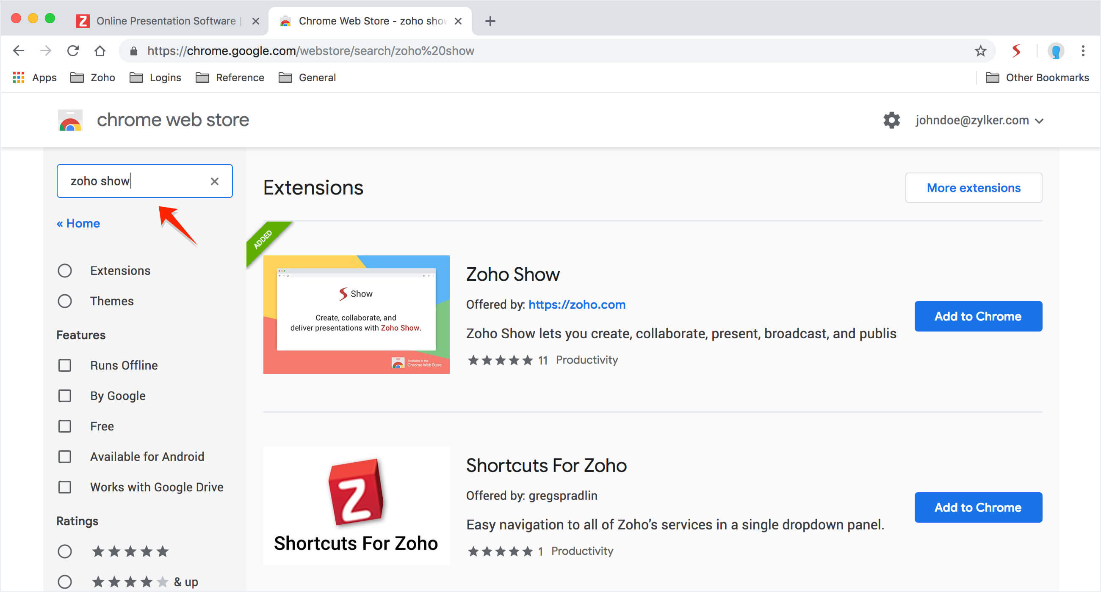
Task: Expand the johndoe@zylker.com account dropdown
Action: click(979, 121)
